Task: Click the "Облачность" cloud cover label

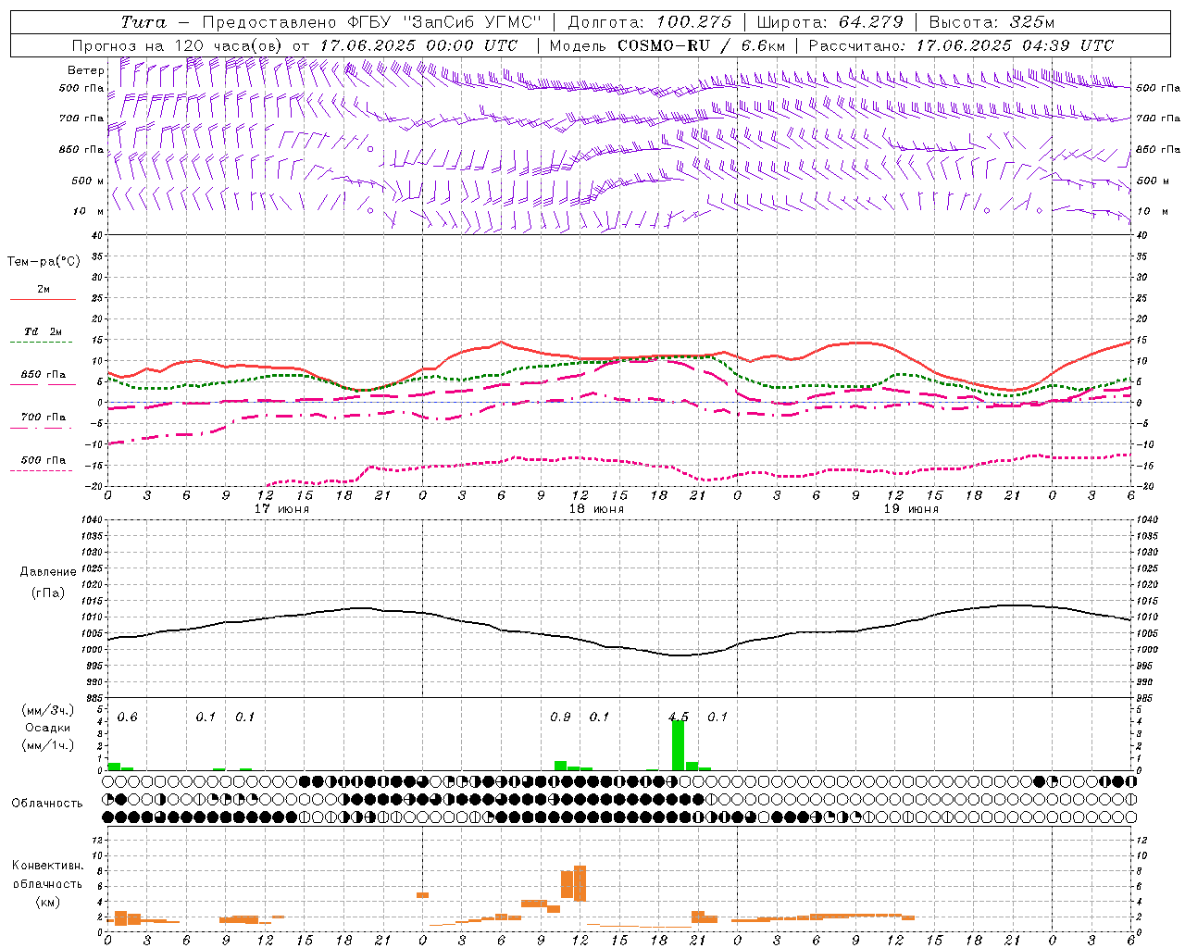Action: pyautogui.click(x=47, y=804)
